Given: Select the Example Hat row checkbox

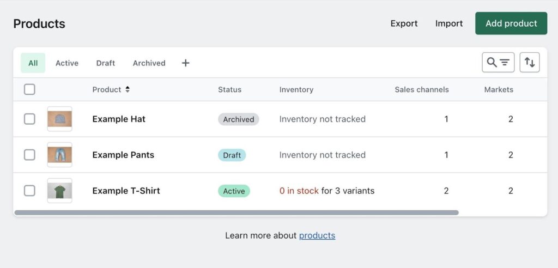Looking at the screenshot, I should coord(29,119).
